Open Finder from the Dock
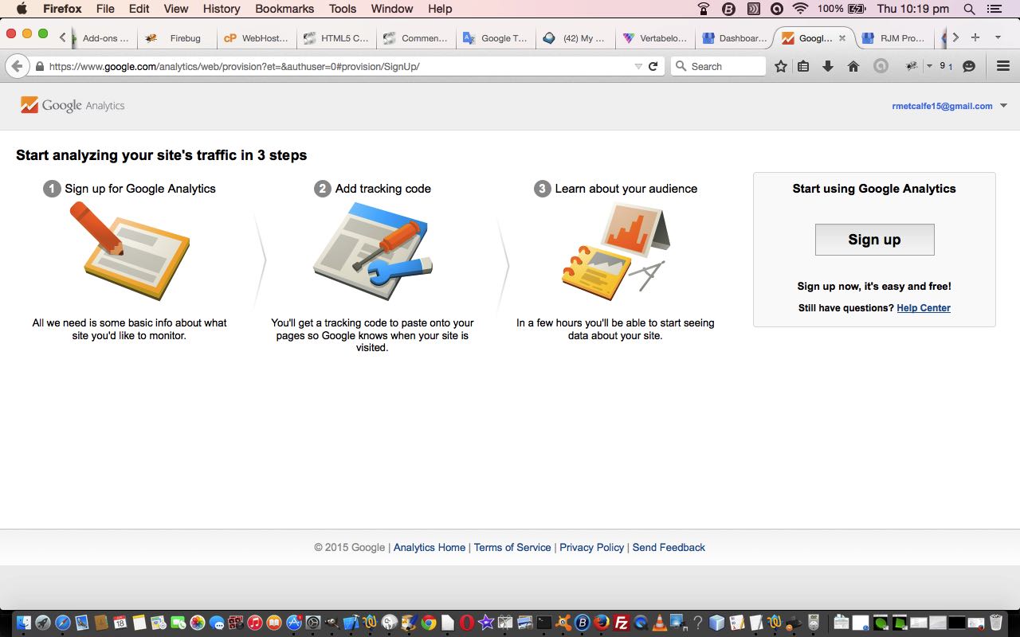Screen dimensions: 1020x637 [x=23, y=623]
